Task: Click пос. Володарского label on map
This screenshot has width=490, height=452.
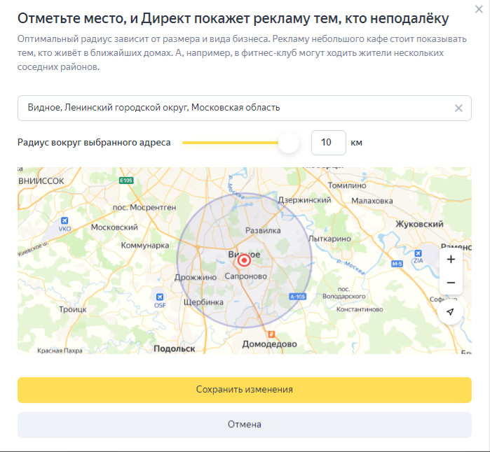Action: (x=343, y=293)
